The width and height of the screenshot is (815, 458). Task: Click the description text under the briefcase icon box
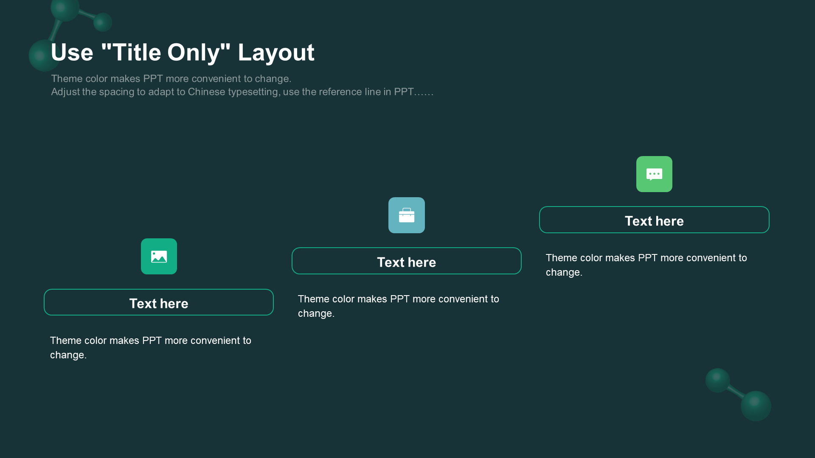click(399, 306)
